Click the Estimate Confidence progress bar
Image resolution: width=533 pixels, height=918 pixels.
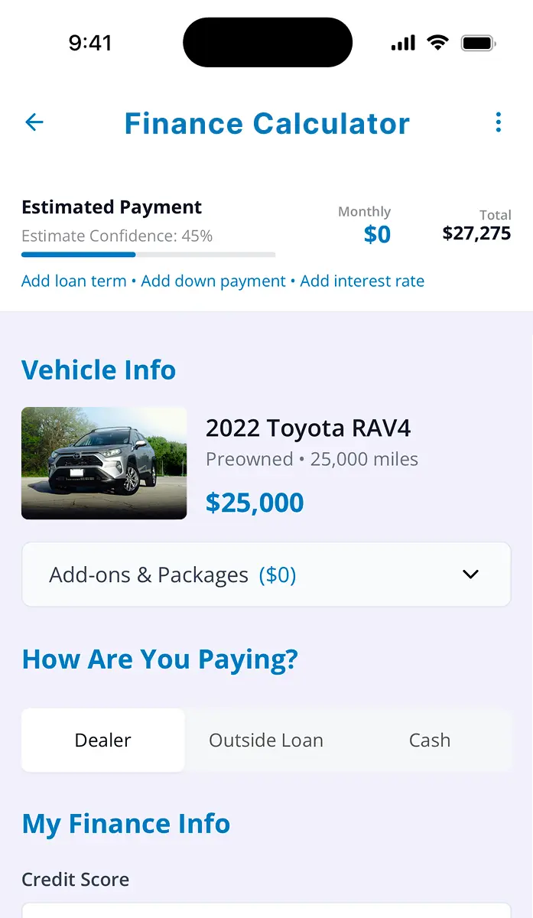(x=148, y=254)
